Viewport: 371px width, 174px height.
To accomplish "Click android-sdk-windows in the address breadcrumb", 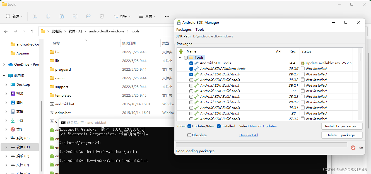I will pos(107,31).
